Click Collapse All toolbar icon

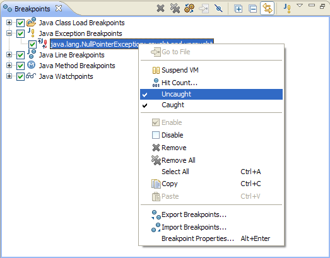[252, 9]
